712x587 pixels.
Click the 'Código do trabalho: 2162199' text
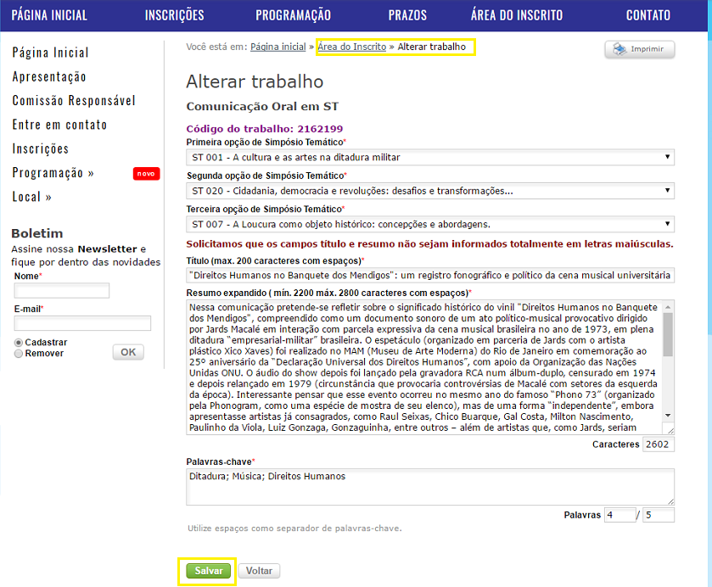tap(265, 128)
